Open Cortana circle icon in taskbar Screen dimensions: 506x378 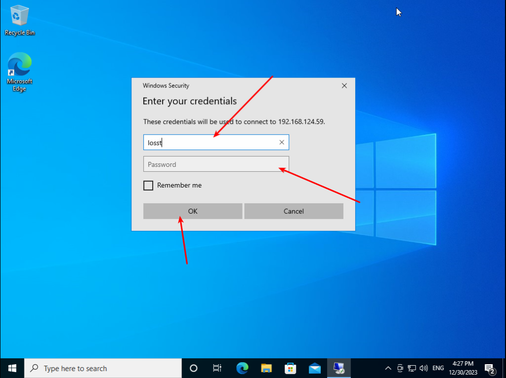pos(193,368)
